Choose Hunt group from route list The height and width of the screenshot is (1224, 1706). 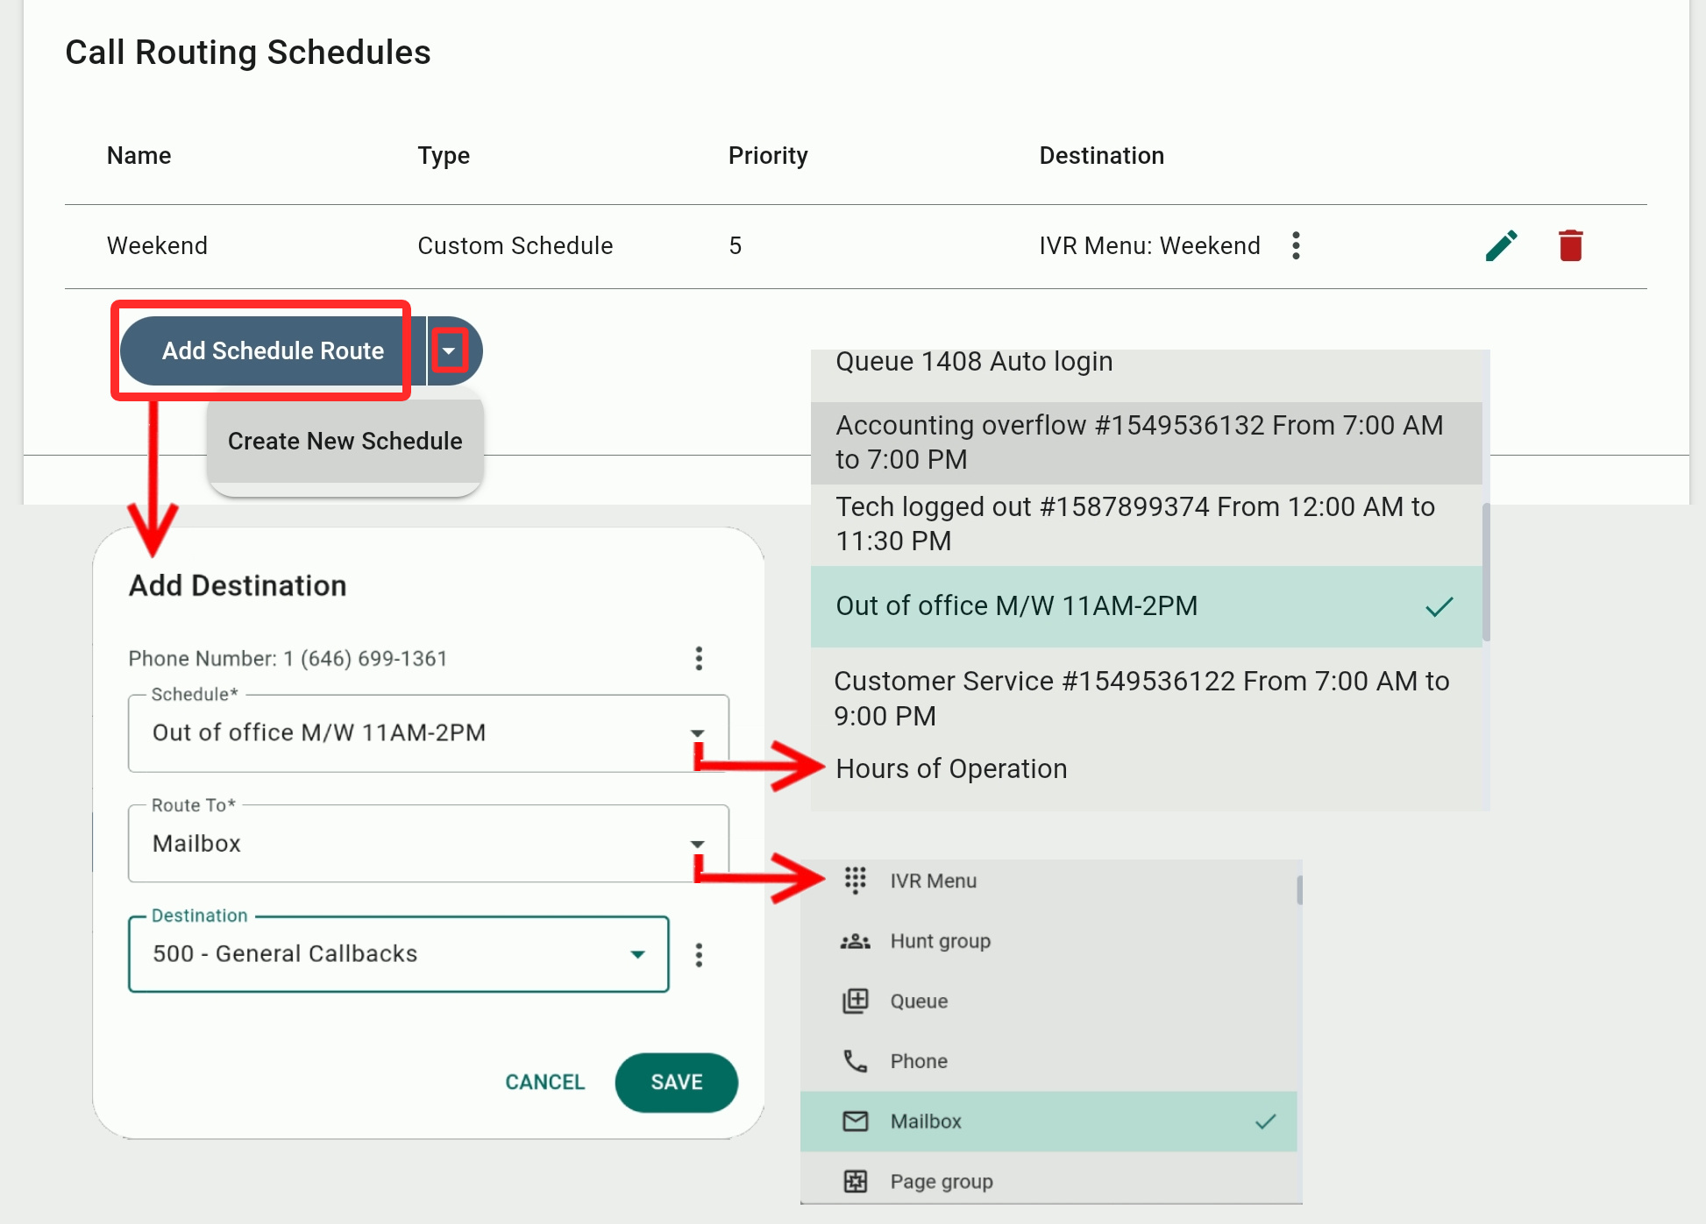click(x=940, y=941)
